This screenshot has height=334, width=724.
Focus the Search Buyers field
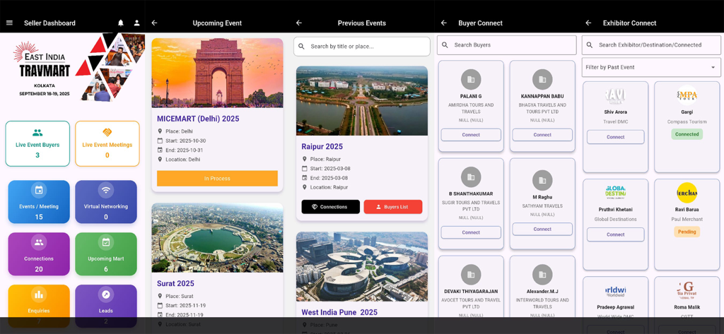point(507,45)
